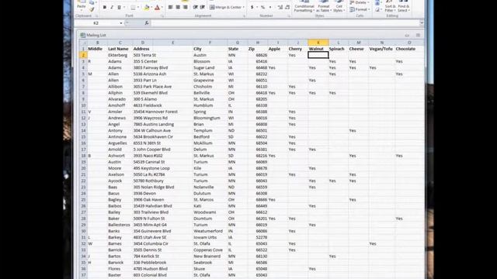Align text left
Screen dimensions: 497x279
(171, 7)
